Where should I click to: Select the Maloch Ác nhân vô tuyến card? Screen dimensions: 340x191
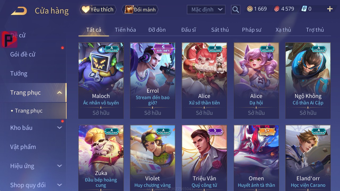(x=101, y=81)
